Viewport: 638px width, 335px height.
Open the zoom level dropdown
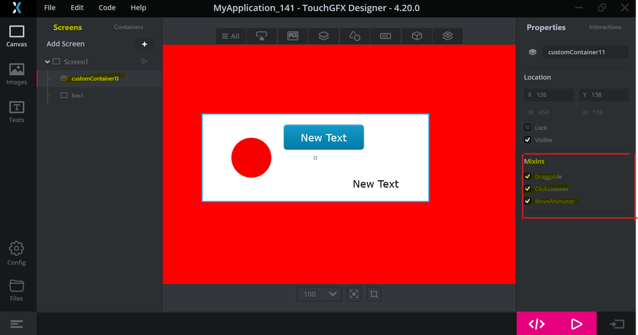319,294
